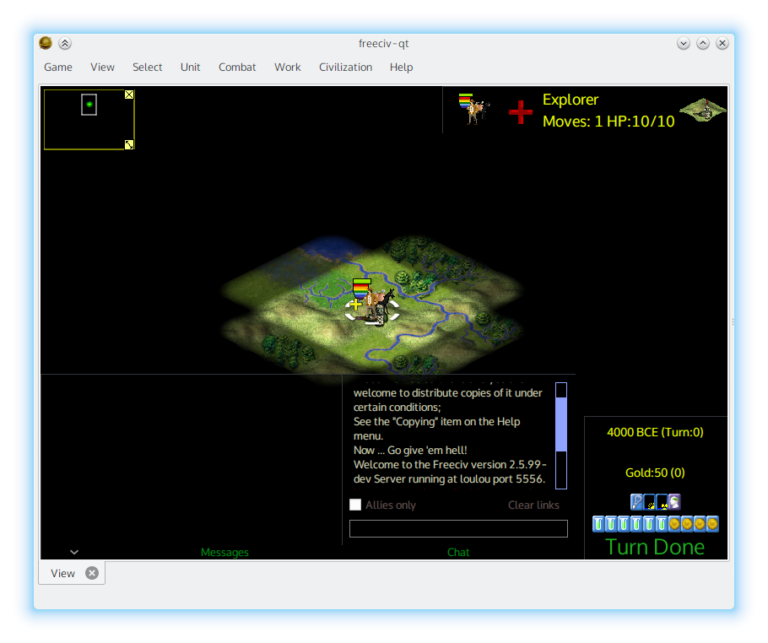Open the Work menu
Screen dimensions: 768x643
287,67
